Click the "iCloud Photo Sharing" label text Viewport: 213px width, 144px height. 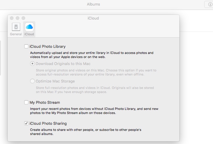(x=48, y=123)
